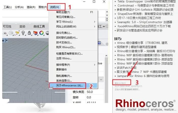Screen dimensions: 178x113
Task: Open the 面板(P) menu
Action: pos(43,7)
